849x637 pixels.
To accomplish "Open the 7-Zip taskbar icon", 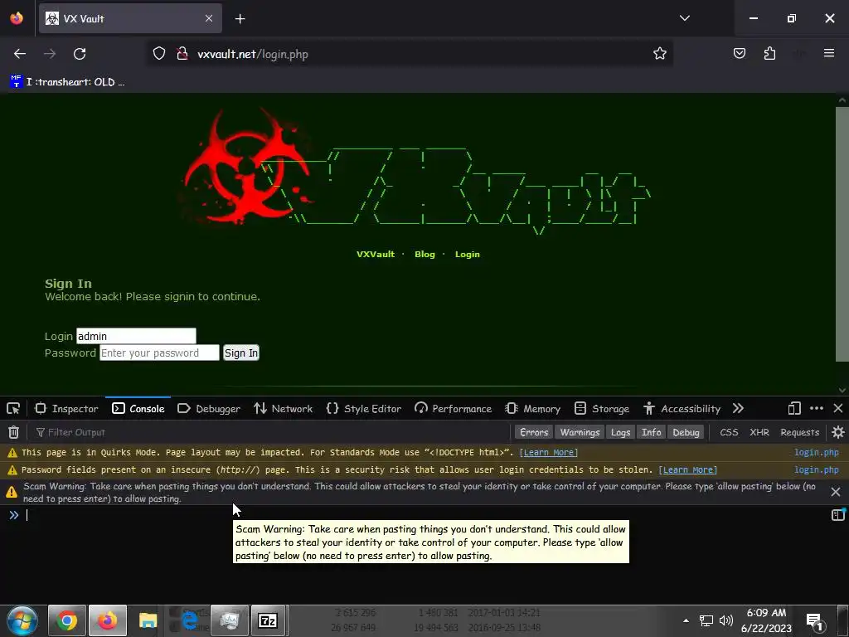I will [x=268, y=620].
